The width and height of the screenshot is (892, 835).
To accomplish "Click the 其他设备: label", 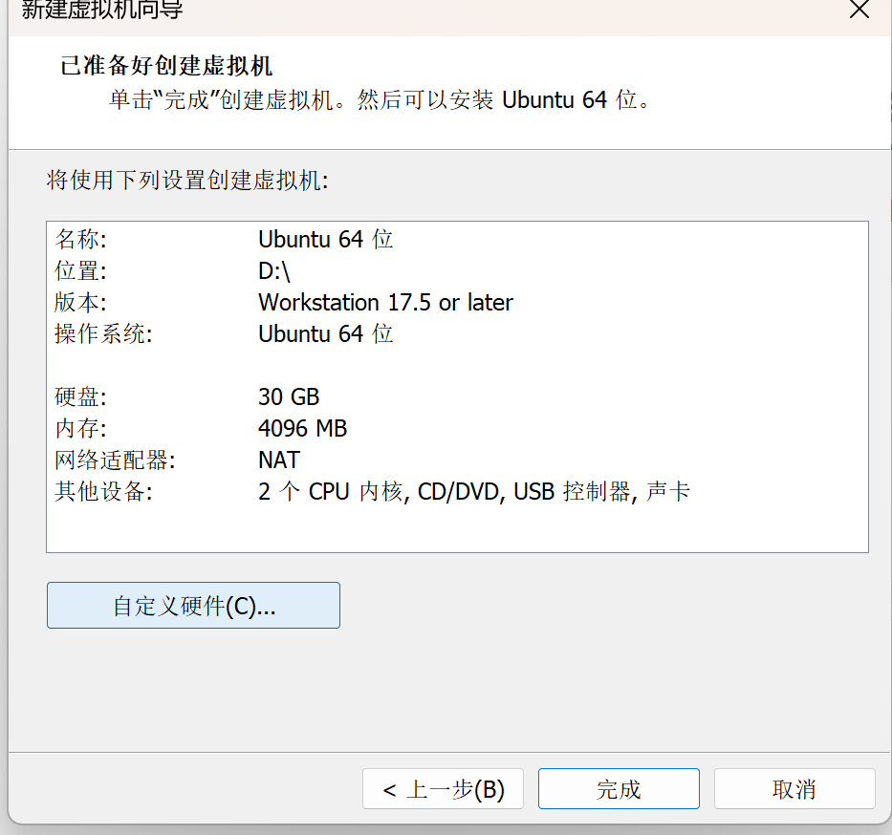I will (x=103, y=492).
